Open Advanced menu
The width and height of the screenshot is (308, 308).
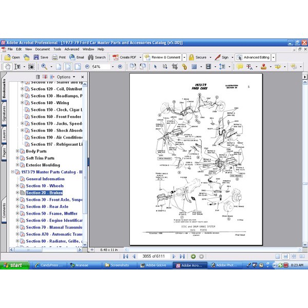(72, 49)
